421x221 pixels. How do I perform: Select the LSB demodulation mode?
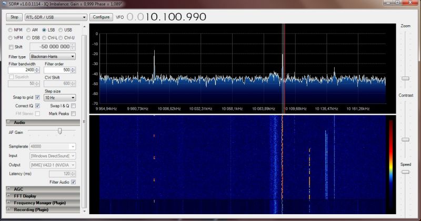coord(44,30)
